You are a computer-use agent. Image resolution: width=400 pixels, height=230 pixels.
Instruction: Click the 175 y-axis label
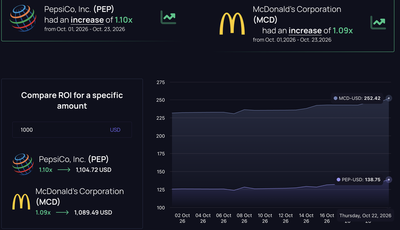(161, 154)
